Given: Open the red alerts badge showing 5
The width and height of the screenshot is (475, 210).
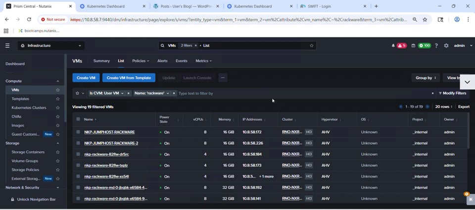Looking at the screenshot, I should click(402, 45).
